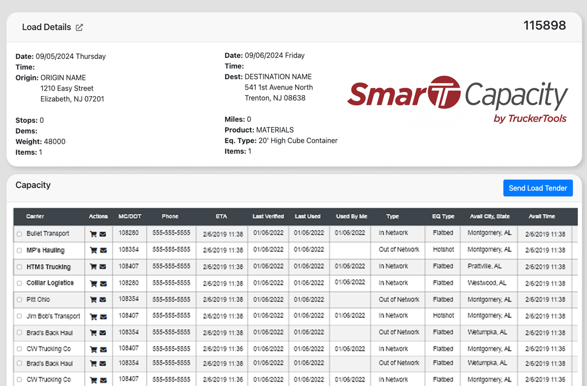Viewport: 587px width, 386px height.
Task: Click Hotshot in MP's Hauling row
Action: (443, 250)
